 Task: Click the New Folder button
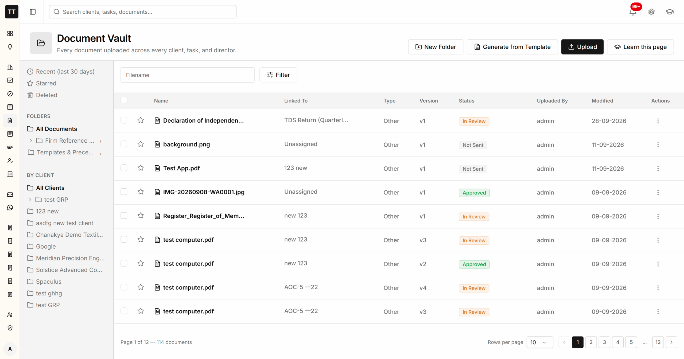point(436,47)
